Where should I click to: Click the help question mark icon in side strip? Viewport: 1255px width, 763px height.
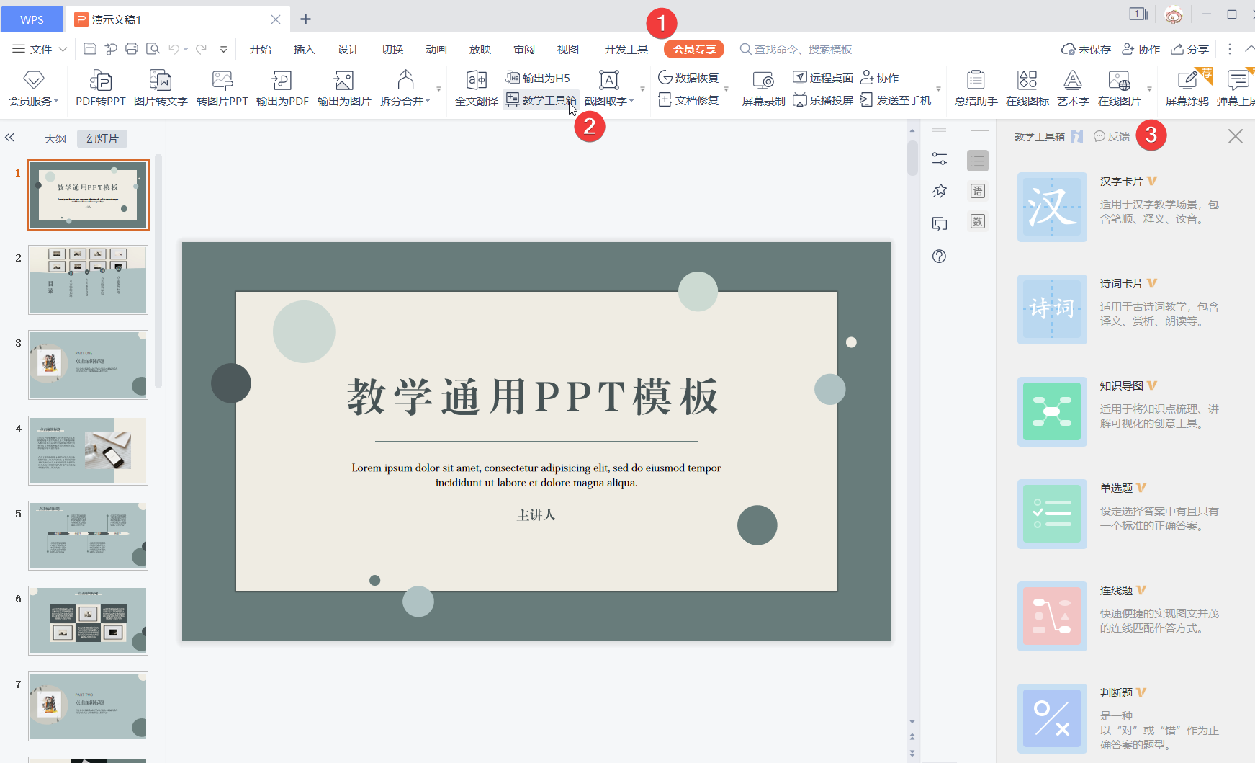(940, 256)
